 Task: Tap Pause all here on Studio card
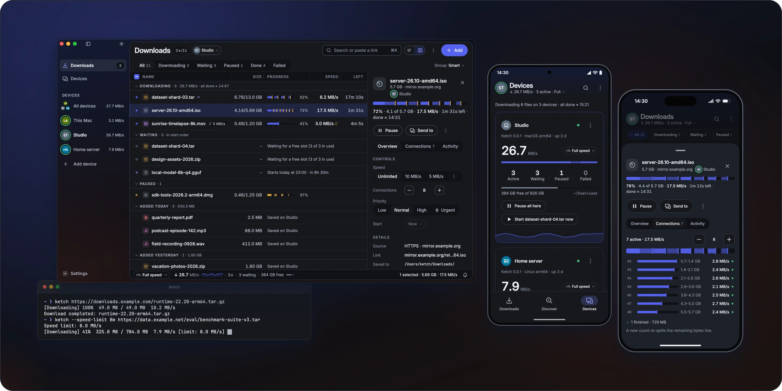[523, 206]
